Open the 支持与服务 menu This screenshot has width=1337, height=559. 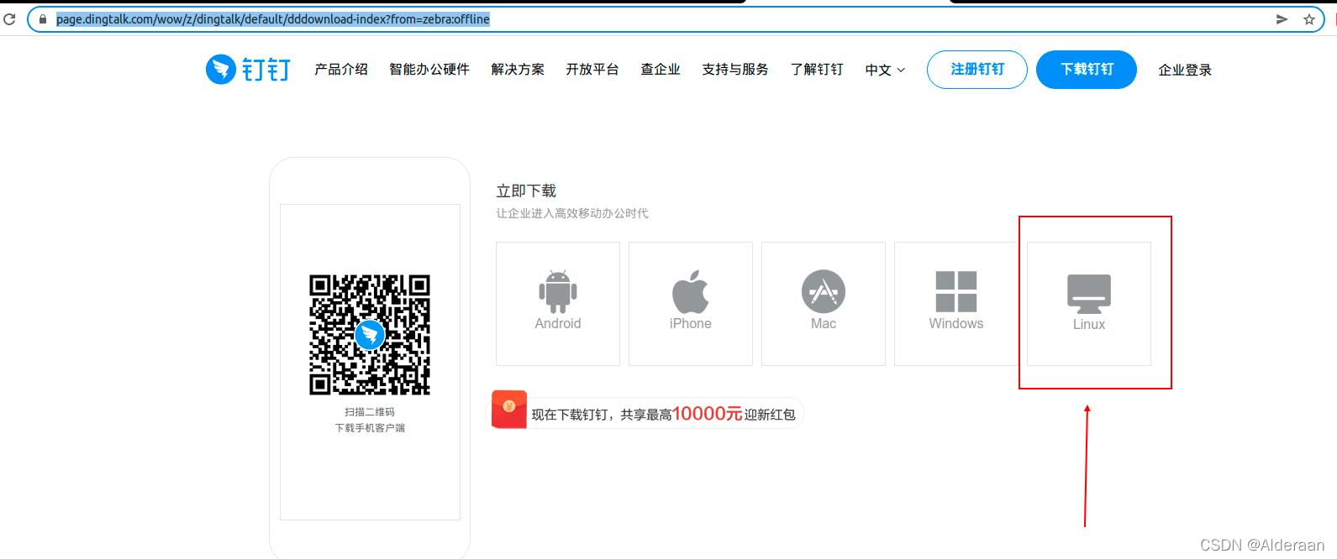click(x=735, y=69)
